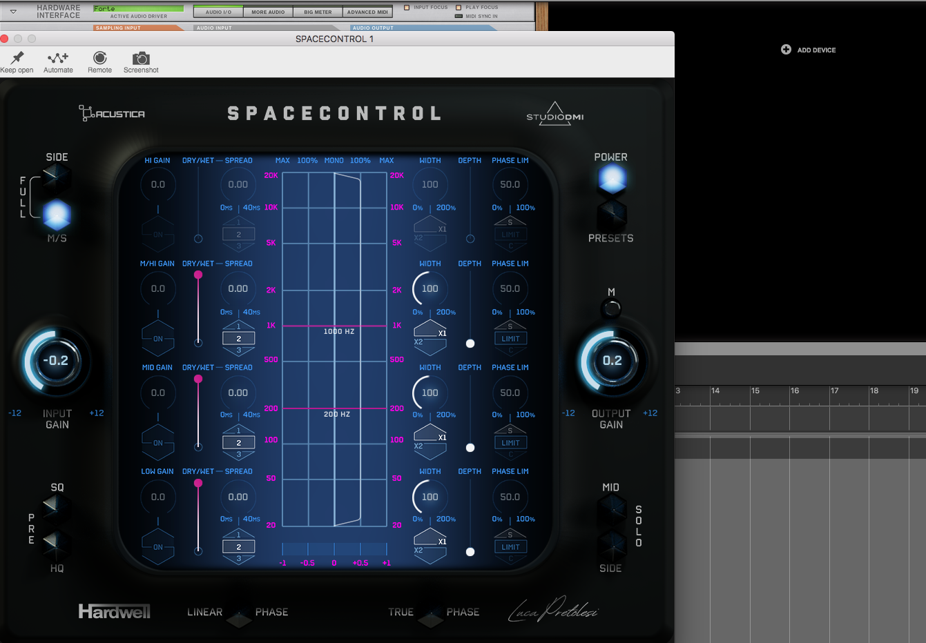Click the Input Gain knob

coord(57,361)
